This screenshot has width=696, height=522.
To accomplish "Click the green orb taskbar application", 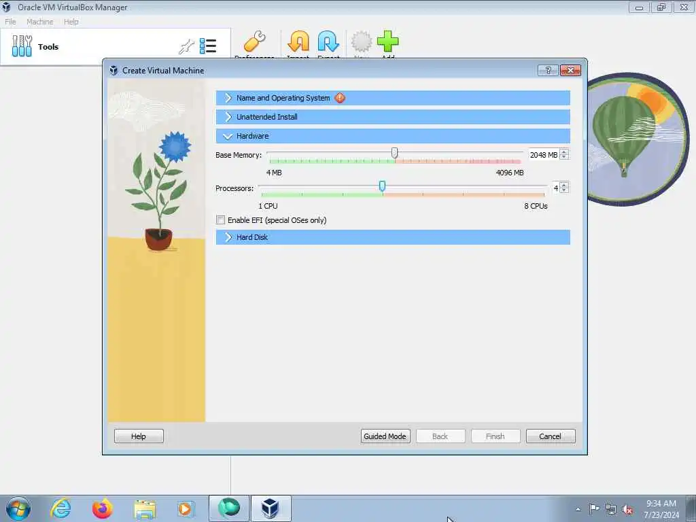I will point(229,508).
